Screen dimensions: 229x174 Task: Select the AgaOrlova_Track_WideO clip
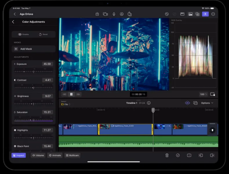coord(190,129)
